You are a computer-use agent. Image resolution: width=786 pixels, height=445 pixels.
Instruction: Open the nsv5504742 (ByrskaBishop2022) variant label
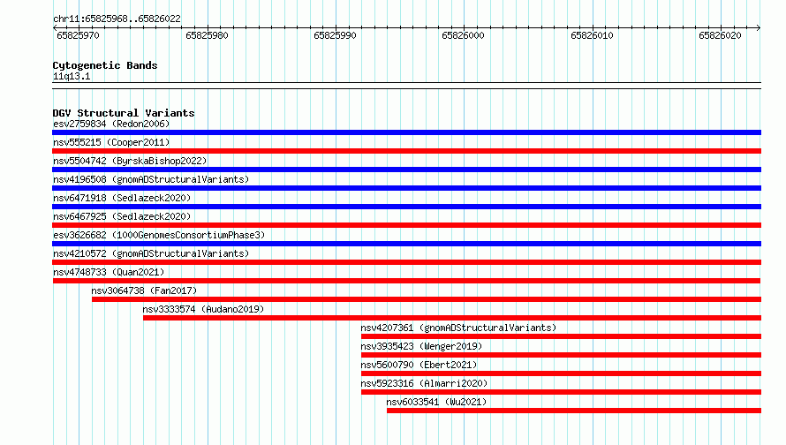coord(130,161)
